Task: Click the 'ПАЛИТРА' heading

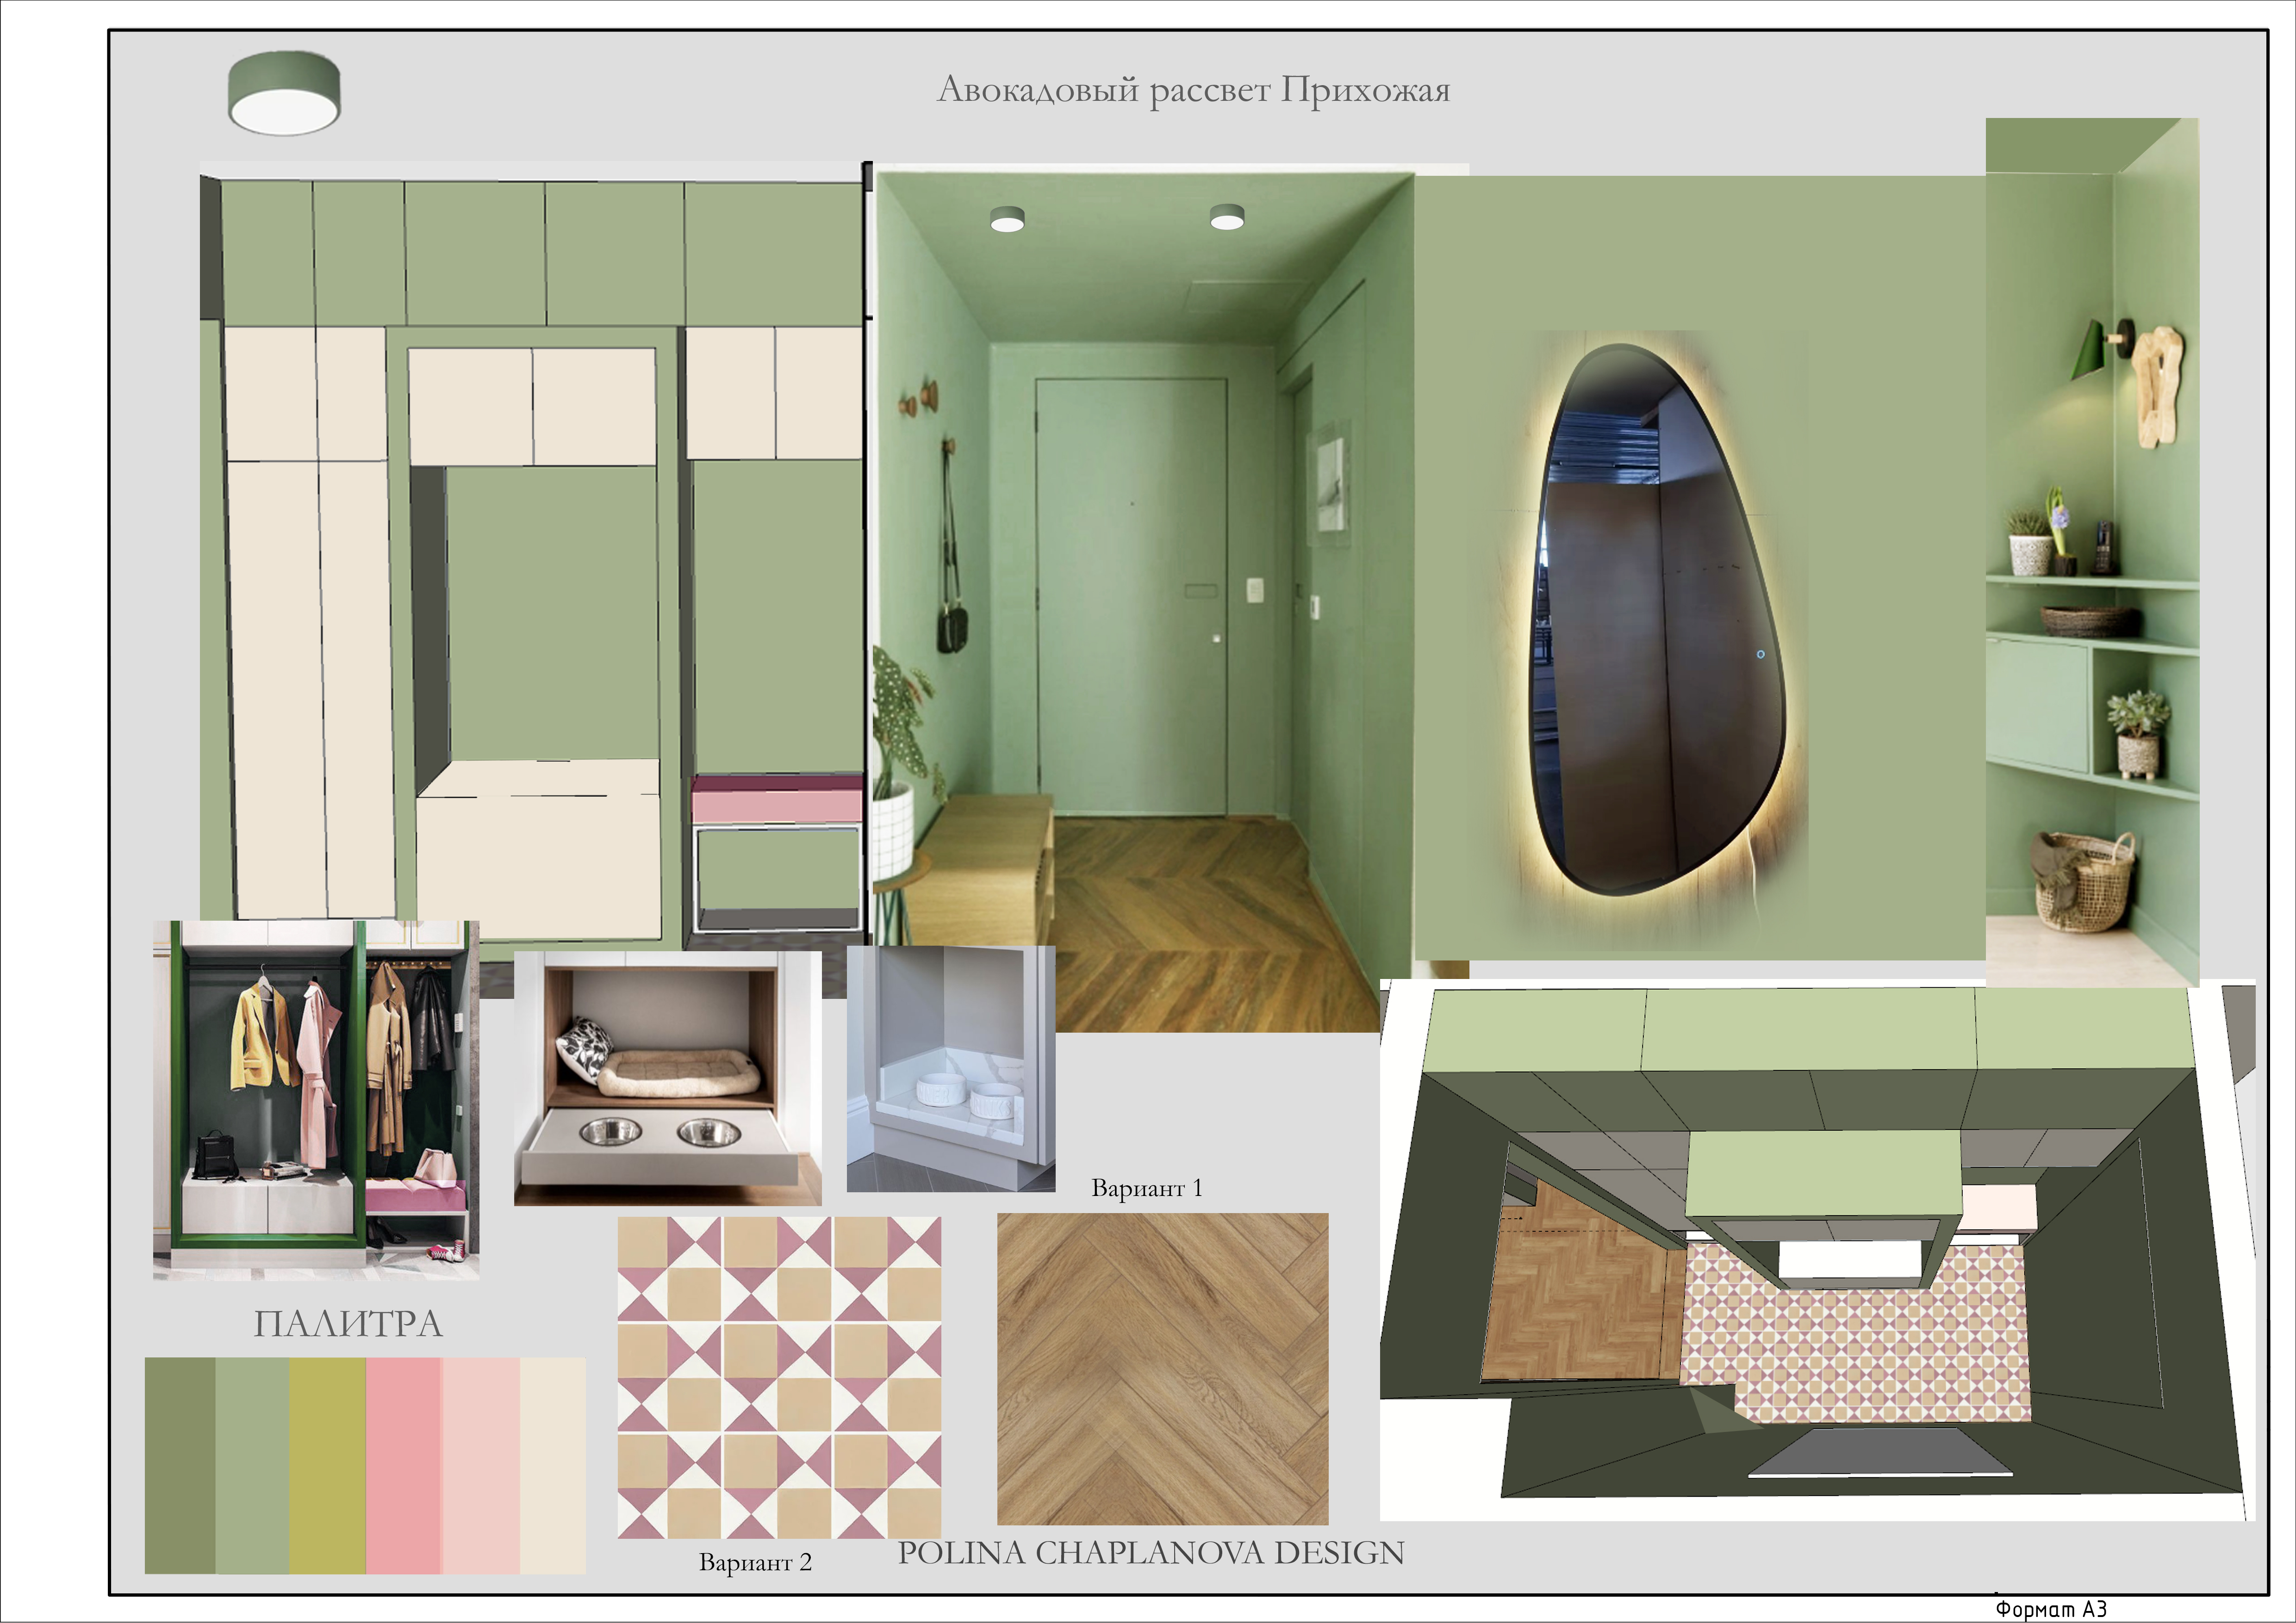Action: point(347,1324)
